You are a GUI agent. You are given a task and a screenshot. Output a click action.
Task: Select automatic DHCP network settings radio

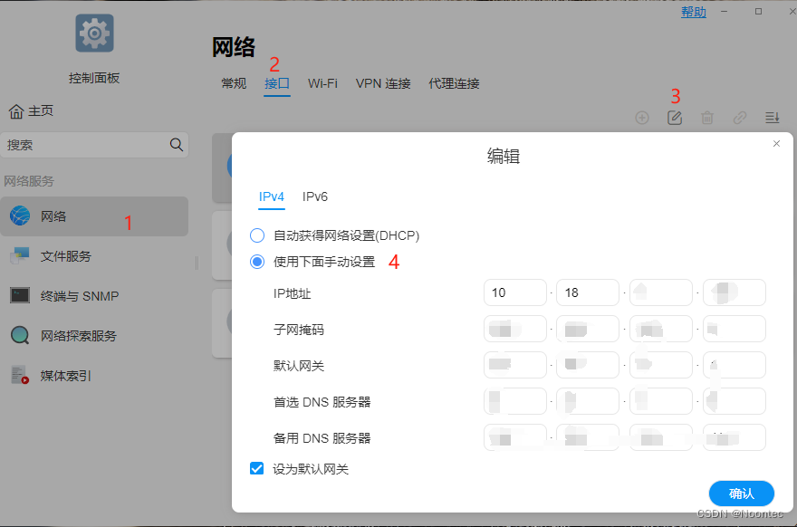tap(257, 235)
